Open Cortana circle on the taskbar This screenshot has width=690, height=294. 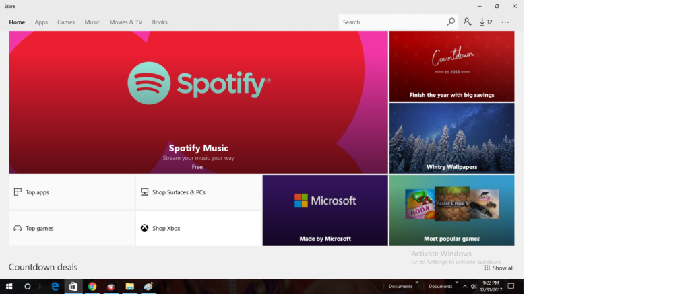pyautogui.click(x=27, y=287)
